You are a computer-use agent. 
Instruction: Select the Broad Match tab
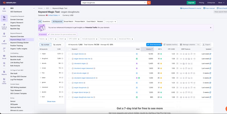click(68, 22)
